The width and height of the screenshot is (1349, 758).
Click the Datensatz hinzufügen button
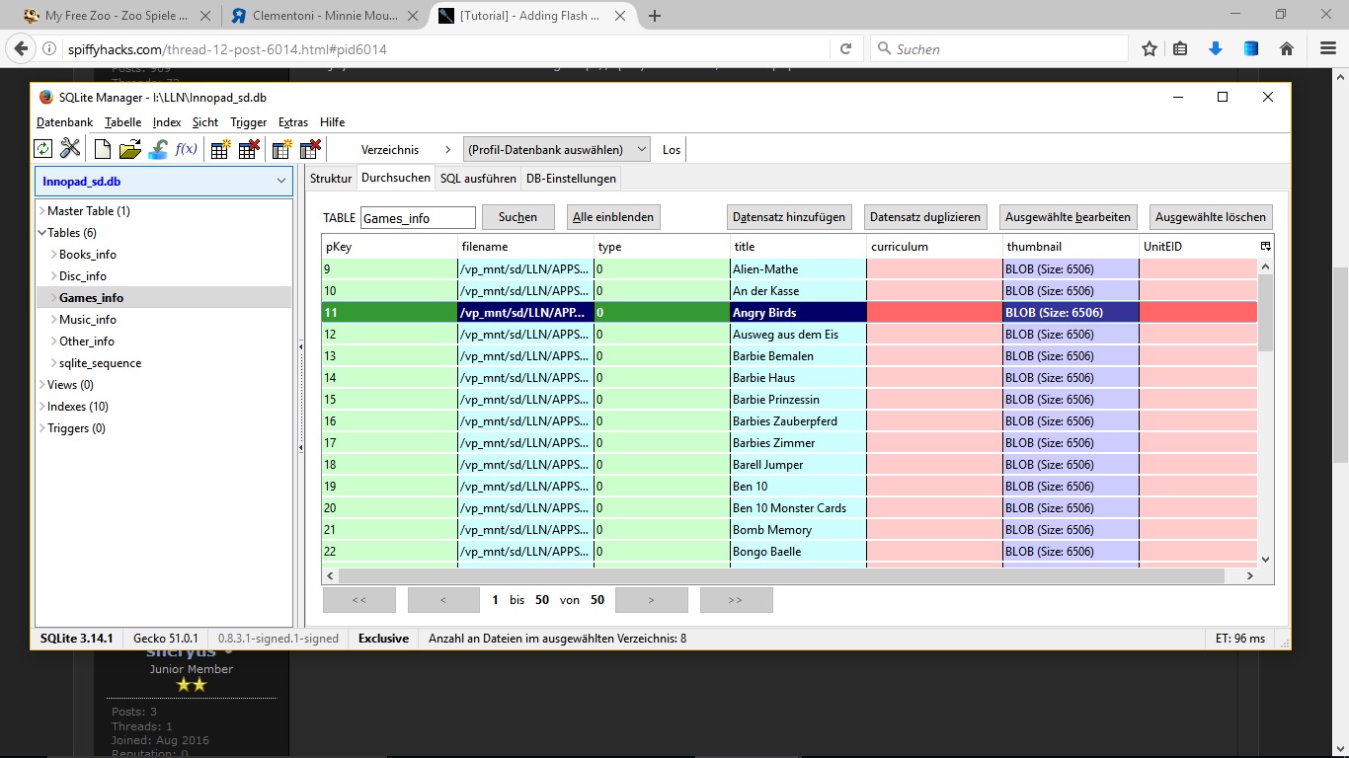click(788, 217)
